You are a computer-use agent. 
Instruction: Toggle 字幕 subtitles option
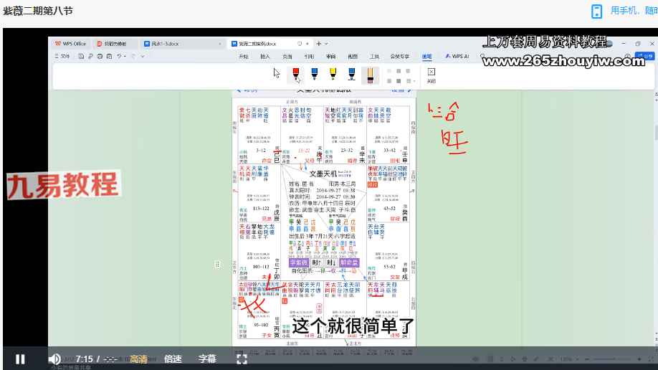point(207,359)
